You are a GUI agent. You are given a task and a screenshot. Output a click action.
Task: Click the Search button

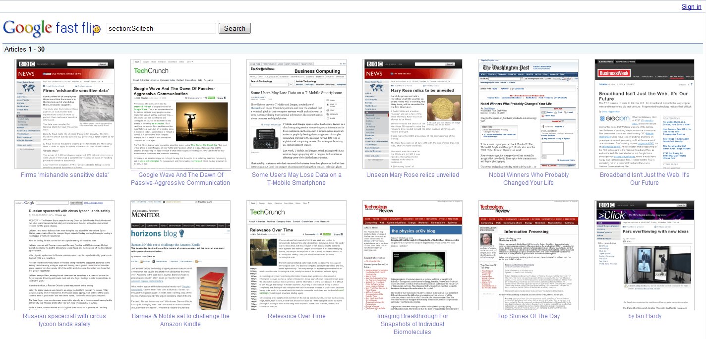(235, 28)
